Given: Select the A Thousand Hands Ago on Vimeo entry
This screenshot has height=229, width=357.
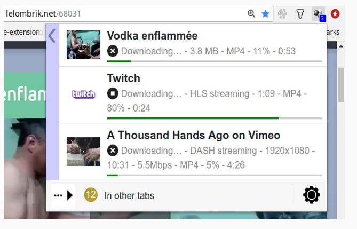Looking at the screenshot, I should (x=193, y=135).
